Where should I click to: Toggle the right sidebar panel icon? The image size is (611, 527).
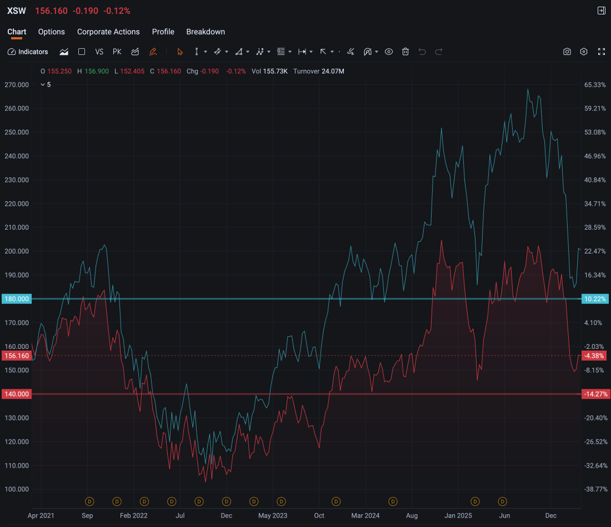coord(601,11)
